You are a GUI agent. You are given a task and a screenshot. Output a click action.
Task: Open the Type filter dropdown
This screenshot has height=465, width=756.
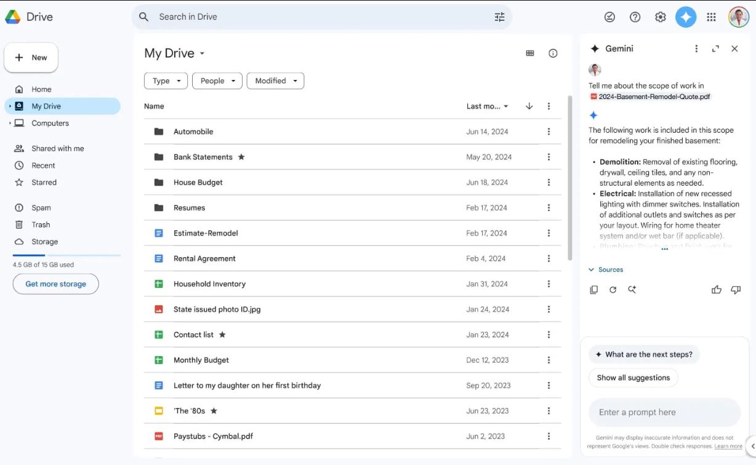click(166, 81)
